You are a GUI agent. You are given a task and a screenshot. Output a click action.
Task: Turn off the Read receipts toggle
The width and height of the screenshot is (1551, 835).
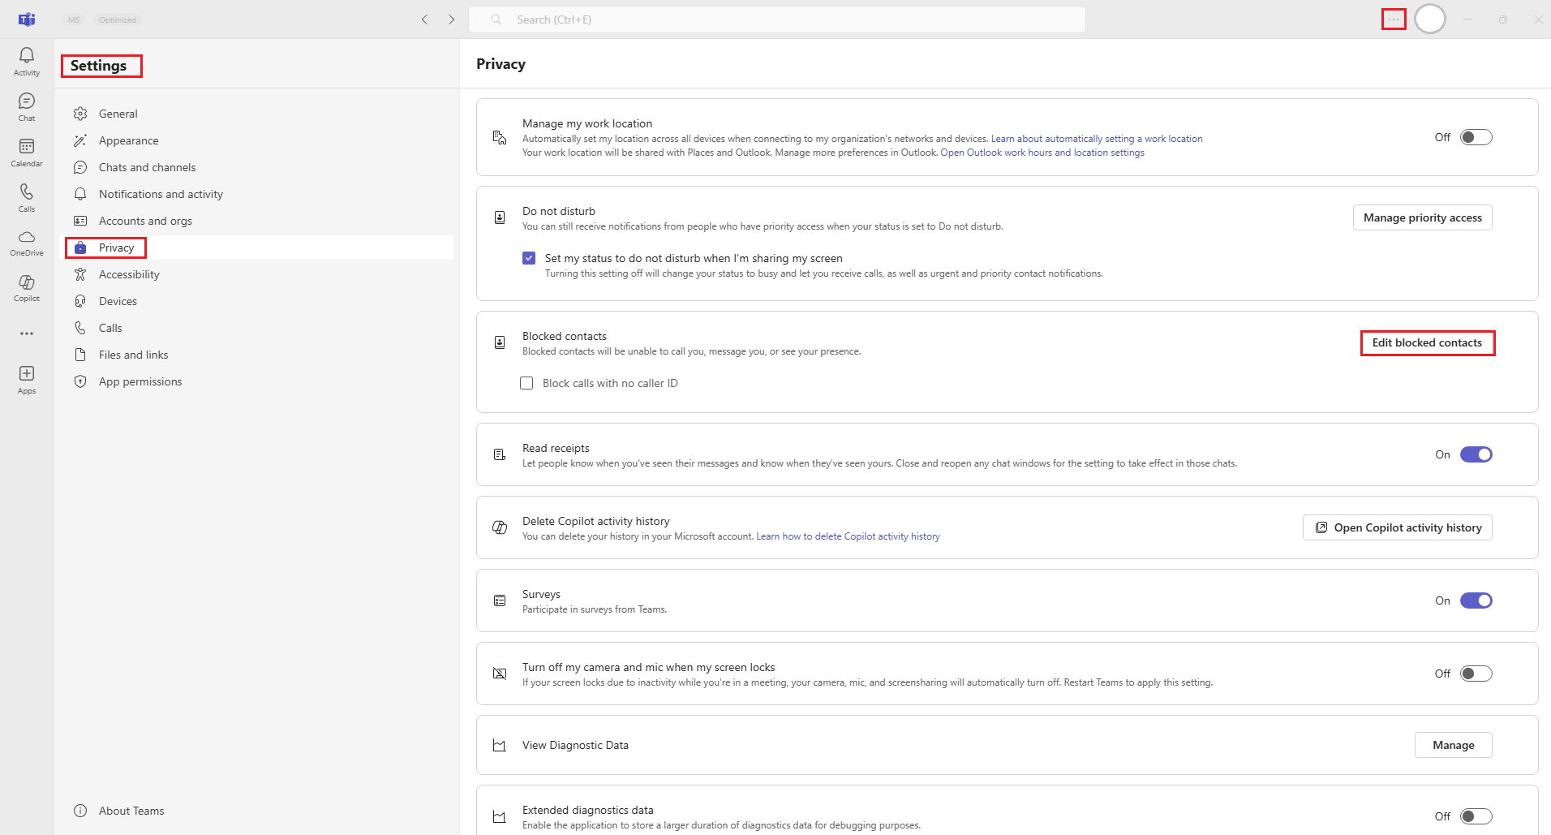pos(1476,454)
